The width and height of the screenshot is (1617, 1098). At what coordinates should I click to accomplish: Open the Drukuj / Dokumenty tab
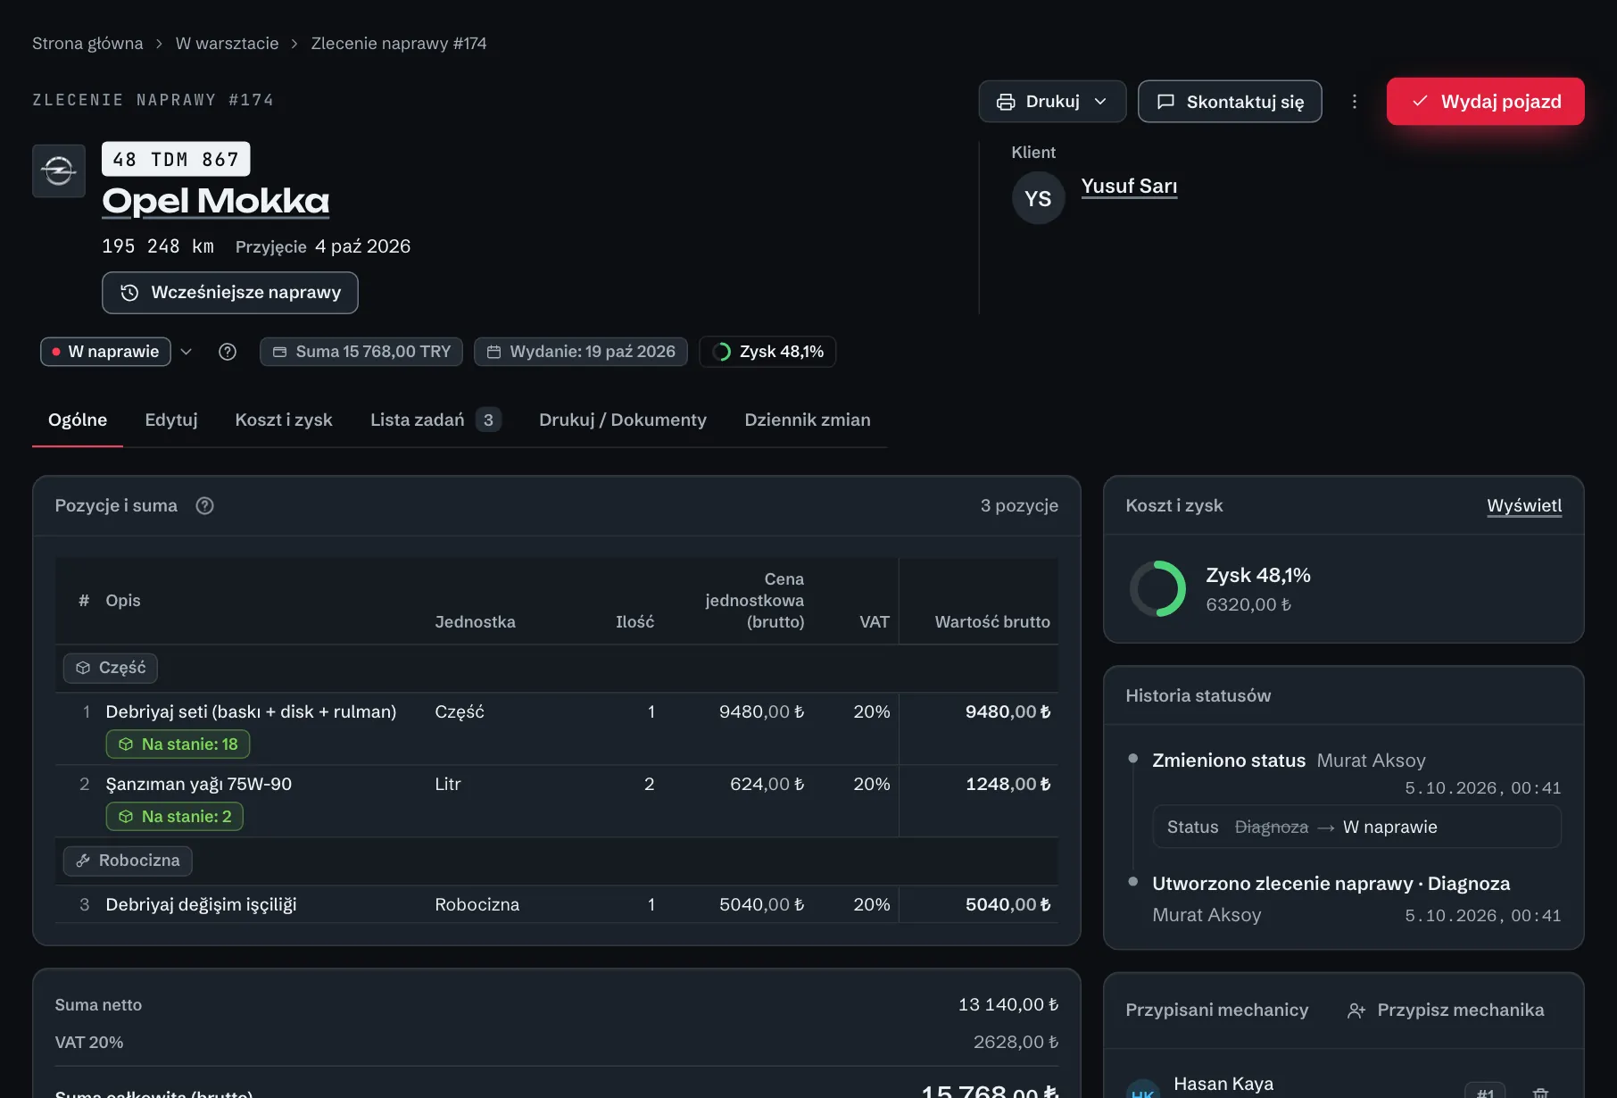coord(623,420)
